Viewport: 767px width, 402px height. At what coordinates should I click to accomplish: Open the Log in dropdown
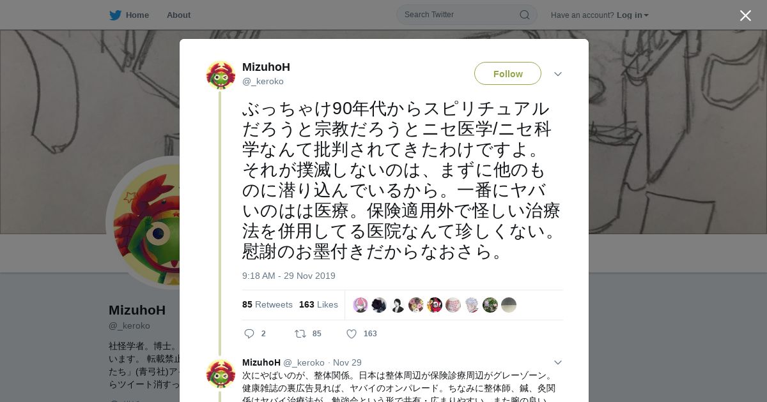click(632, 15)
